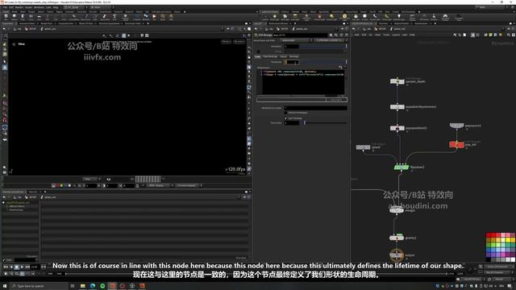
Task: Click the sample_depth node
Action: (x=397, y=81)
